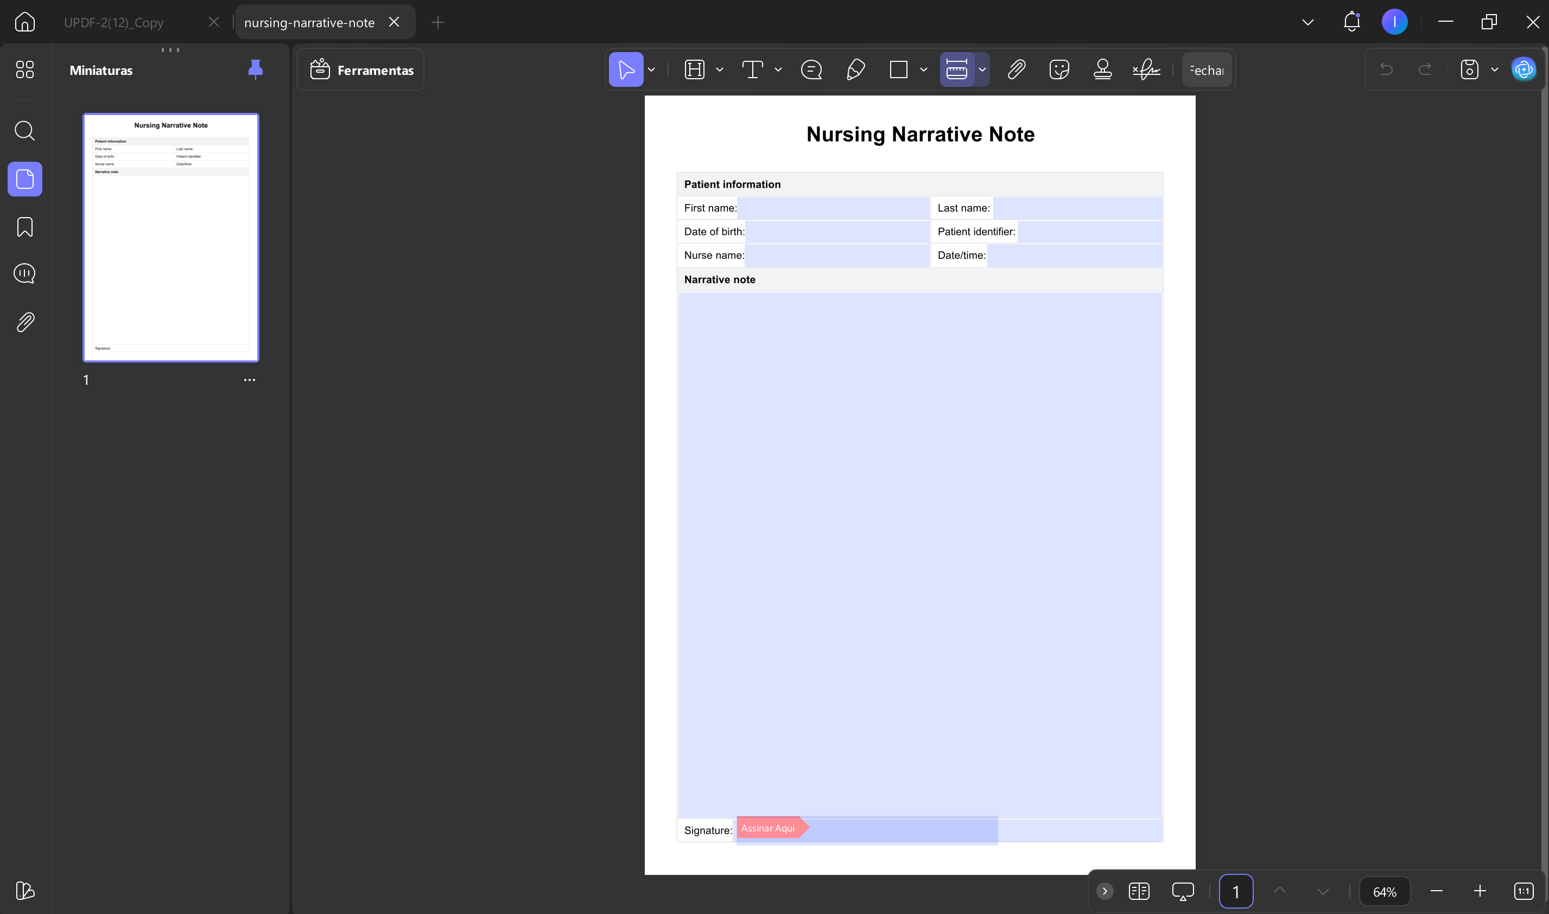This screenshot has height=914, width=1549.
Task: Select the comment note tool
Action: [x=811, y=69]
